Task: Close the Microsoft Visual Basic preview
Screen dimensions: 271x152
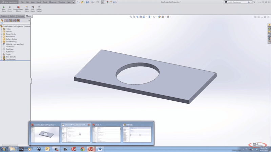Action: point(89,125)
